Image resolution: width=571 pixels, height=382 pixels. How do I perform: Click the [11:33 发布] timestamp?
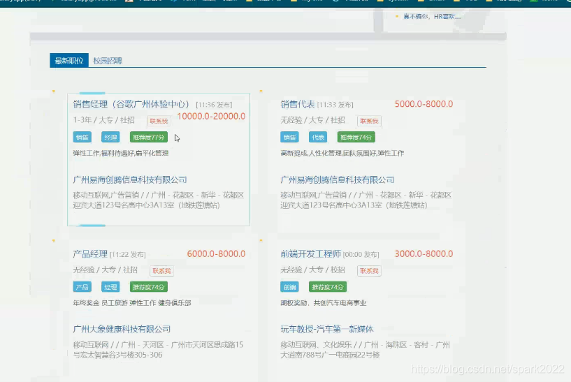pos(335,105)
